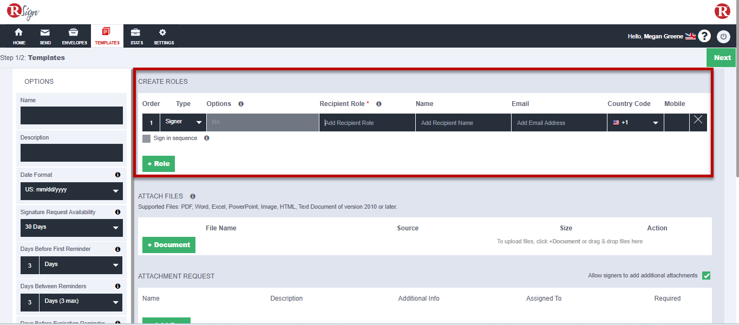Open the Settings tab

164,36
